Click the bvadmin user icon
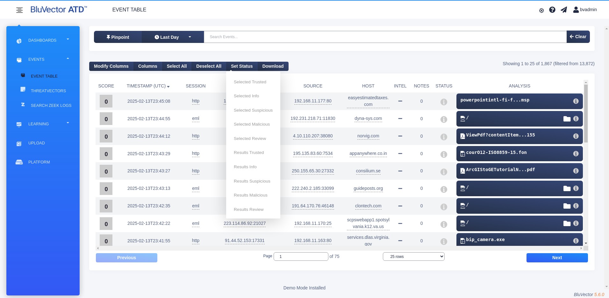 pos(576,10)
